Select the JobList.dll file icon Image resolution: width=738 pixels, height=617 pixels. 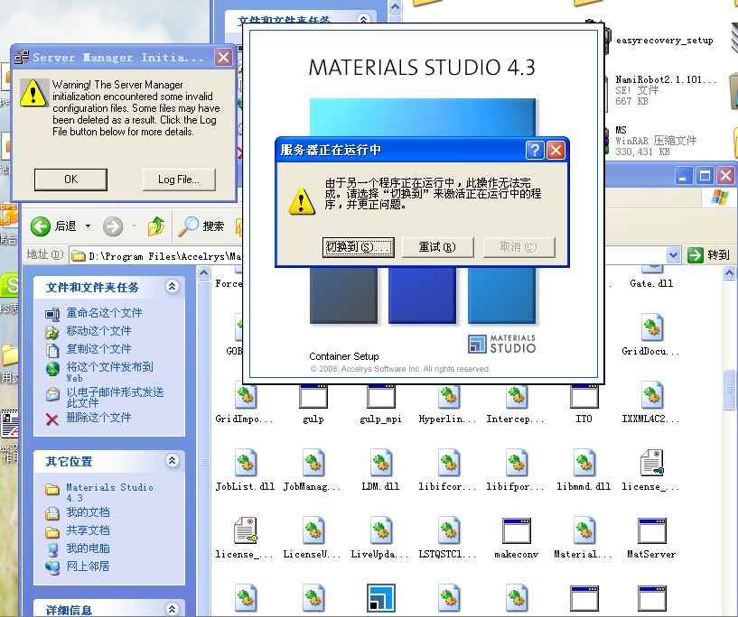(x=245, y=463)
